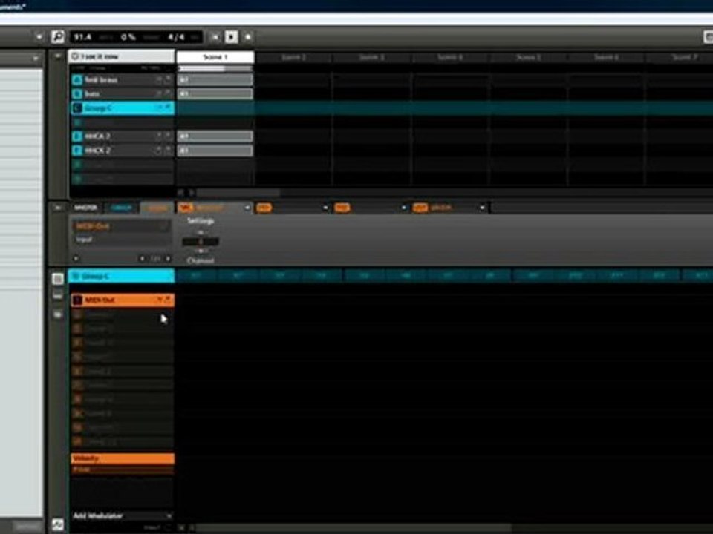The width and height of the screenshot is (713, 534).
Task: Mute the Bass group
Action: click(159, 94)
